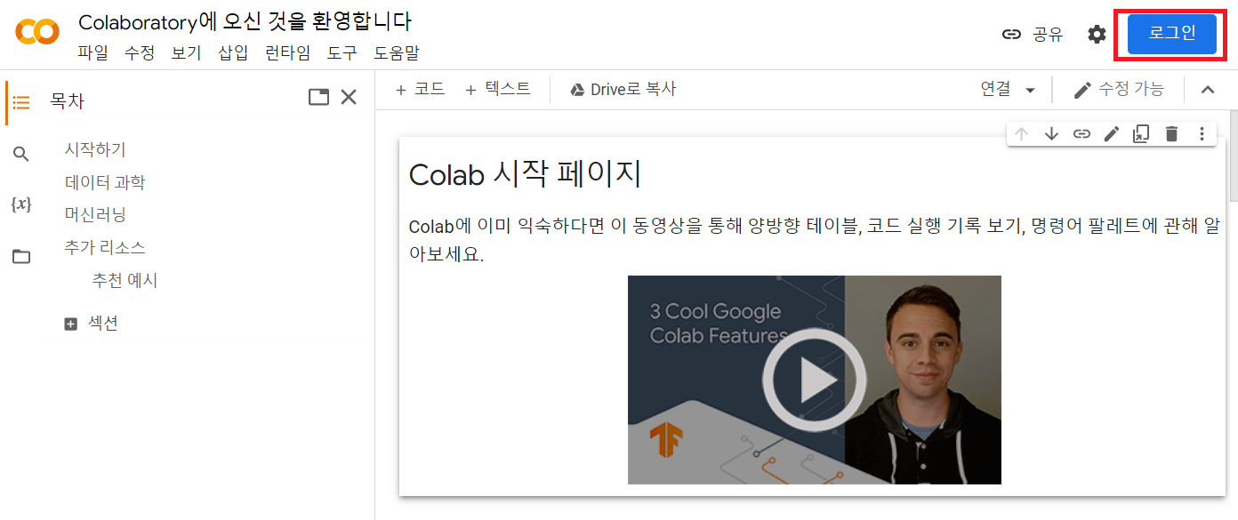This screenshot has height=520, width=1238.
Task: Open the 수정 menu
Action: pyautogui.click(x=140, y=52)
